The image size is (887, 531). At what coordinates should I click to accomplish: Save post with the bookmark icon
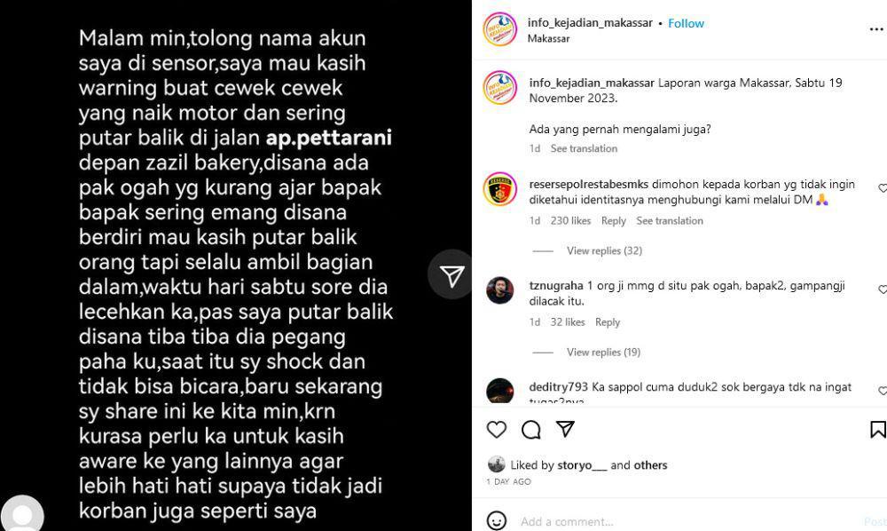tap(877, 430)
